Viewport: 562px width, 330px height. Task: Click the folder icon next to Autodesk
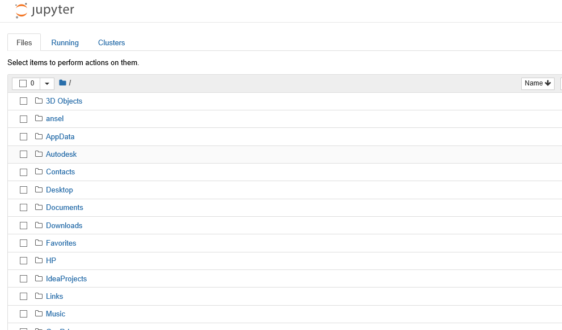(39, 154)
